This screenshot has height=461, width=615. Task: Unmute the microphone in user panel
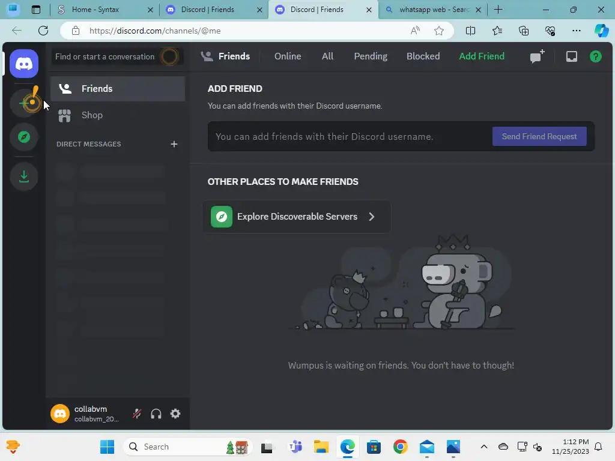tap(137, 414)
